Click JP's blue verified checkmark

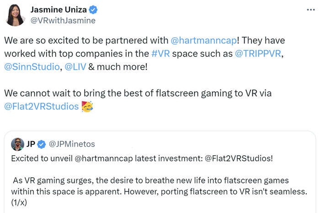(41, 144)
